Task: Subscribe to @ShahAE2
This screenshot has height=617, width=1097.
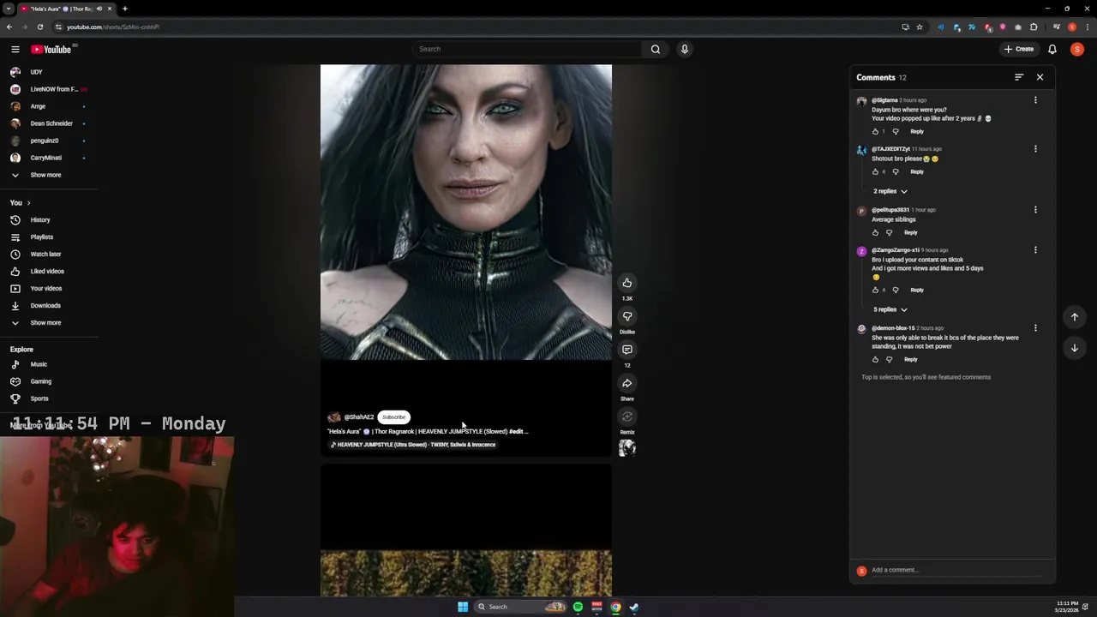Action: (x=393, y=417)
